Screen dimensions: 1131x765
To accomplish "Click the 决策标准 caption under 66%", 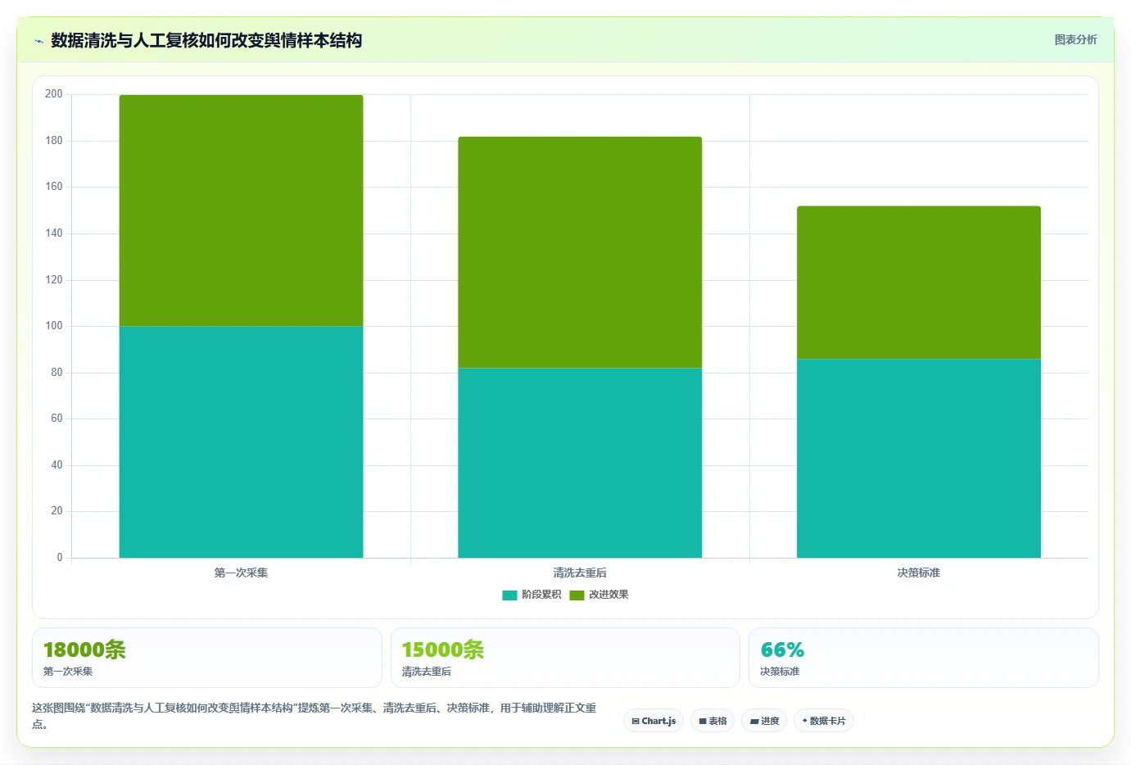I will click(x=780, y=672).
